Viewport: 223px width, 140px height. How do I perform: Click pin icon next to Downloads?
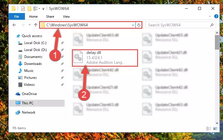click(x=62, y=64)
